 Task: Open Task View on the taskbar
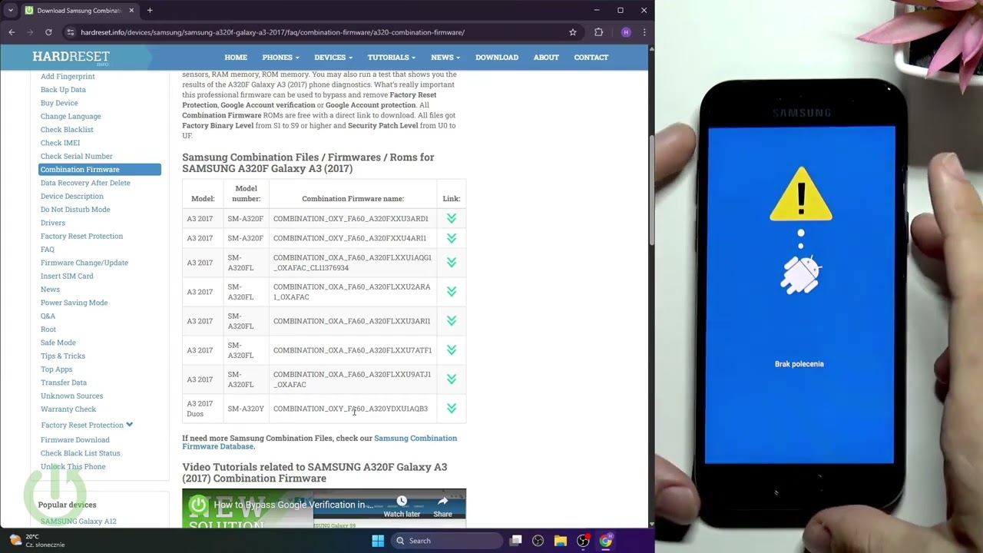[516, 541]
